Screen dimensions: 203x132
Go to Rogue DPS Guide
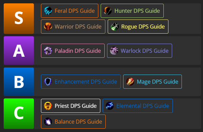coord(143,27)
